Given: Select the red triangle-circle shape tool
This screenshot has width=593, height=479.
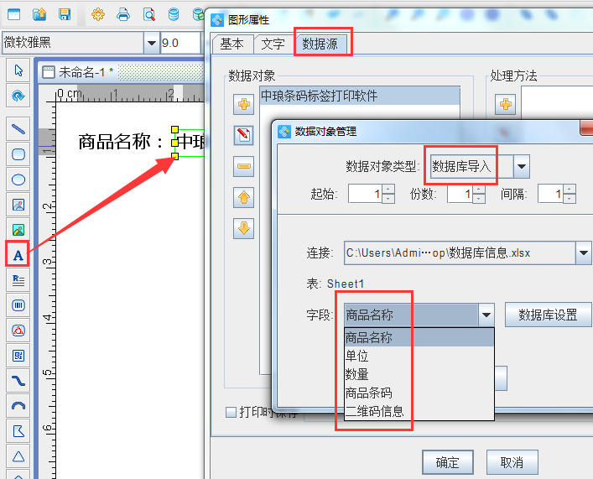Looking at the screenshot, I should click(18, 331).
